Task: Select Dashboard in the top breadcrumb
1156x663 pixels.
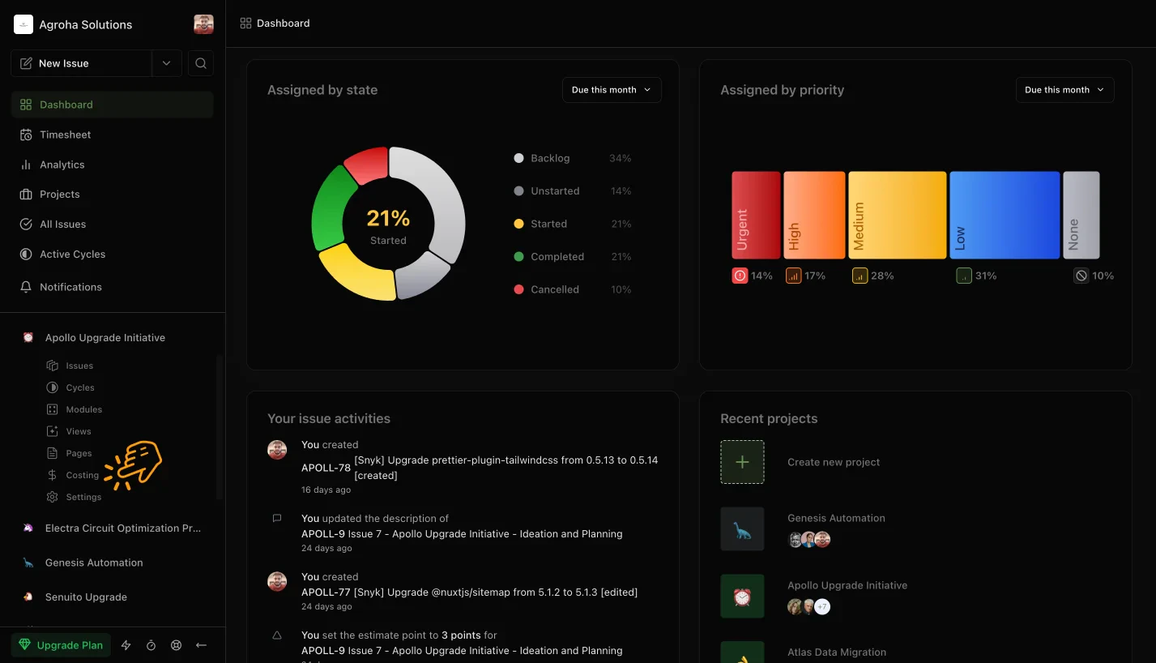Action: pos(284,23)
